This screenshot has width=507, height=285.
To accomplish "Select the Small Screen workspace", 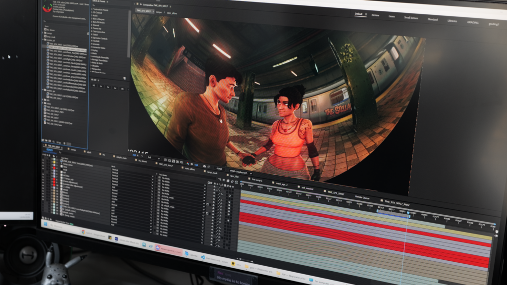I will click(410, 18).
